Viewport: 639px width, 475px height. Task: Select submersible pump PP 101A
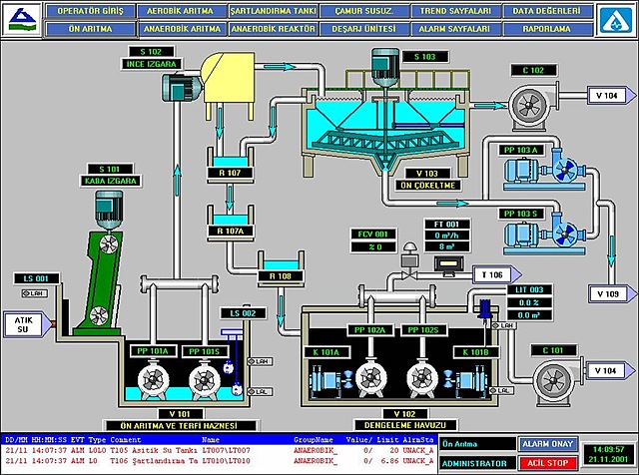(x=153, y=379)
